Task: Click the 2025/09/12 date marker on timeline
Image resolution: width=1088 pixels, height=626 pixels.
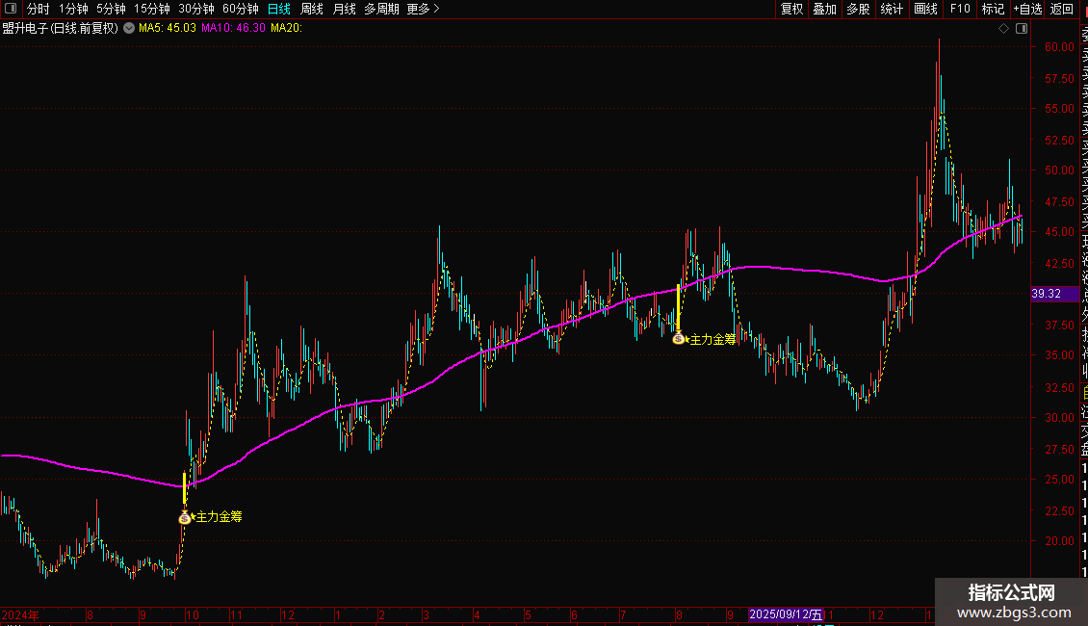Action: (787, 614)
